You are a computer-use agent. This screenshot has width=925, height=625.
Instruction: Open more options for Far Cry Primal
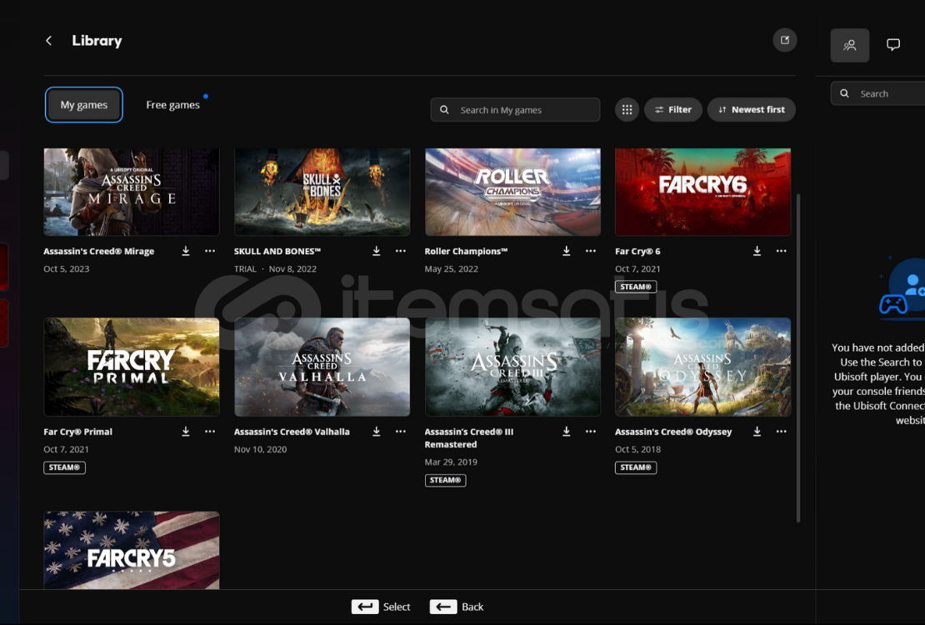210,432
